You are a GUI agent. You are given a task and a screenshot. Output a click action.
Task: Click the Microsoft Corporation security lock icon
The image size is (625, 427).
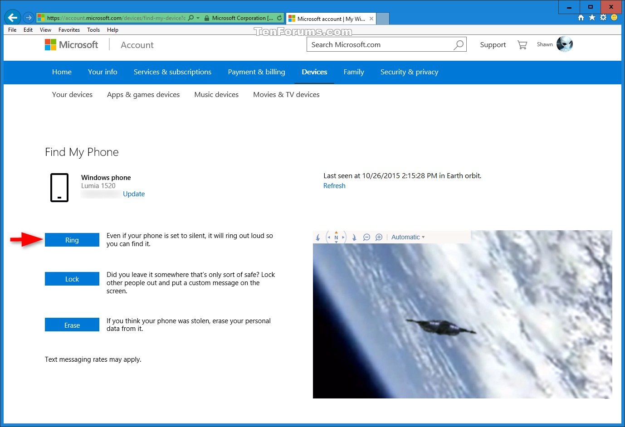coord(207,18)
